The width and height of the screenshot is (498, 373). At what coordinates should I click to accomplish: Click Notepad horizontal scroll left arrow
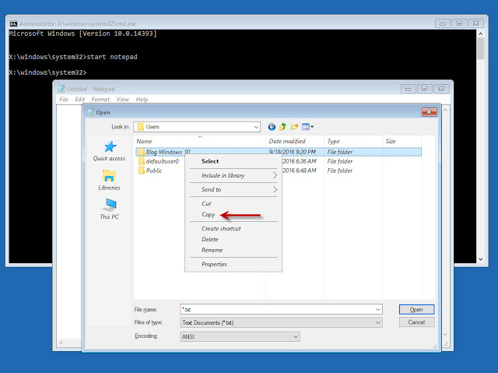(61, 343)
